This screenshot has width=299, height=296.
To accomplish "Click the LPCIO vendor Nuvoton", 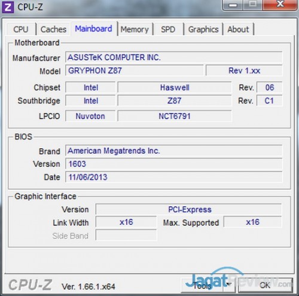I will click(90, 116).
